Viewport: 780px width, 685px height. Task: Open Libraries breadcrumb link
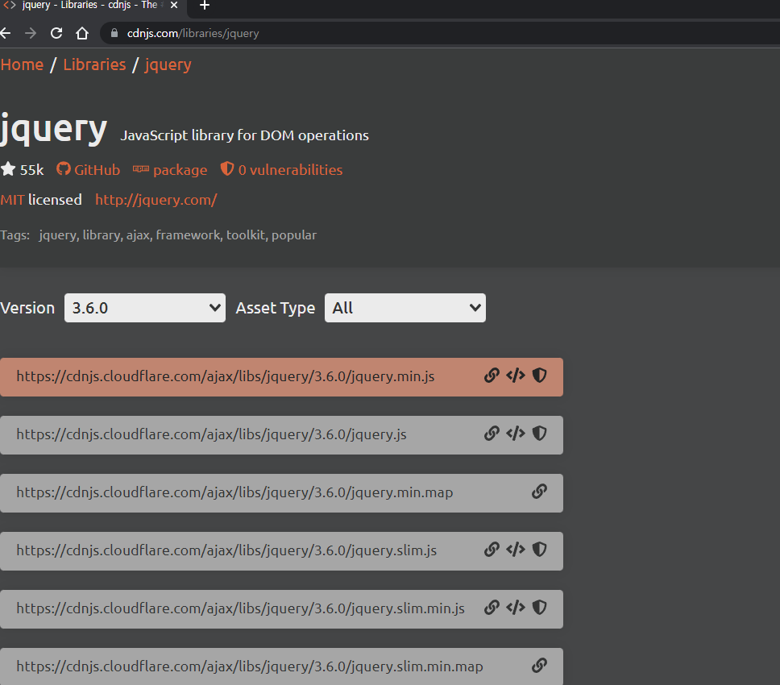point(94,64)
